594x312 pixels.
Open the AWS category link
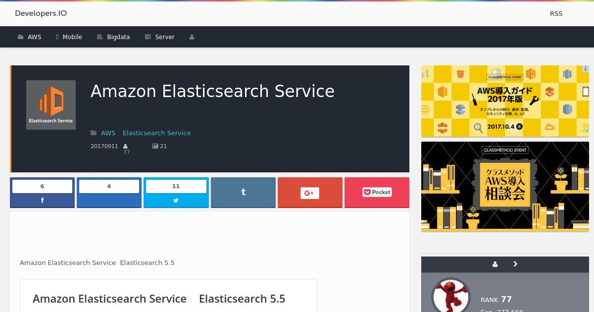point(108,133)
